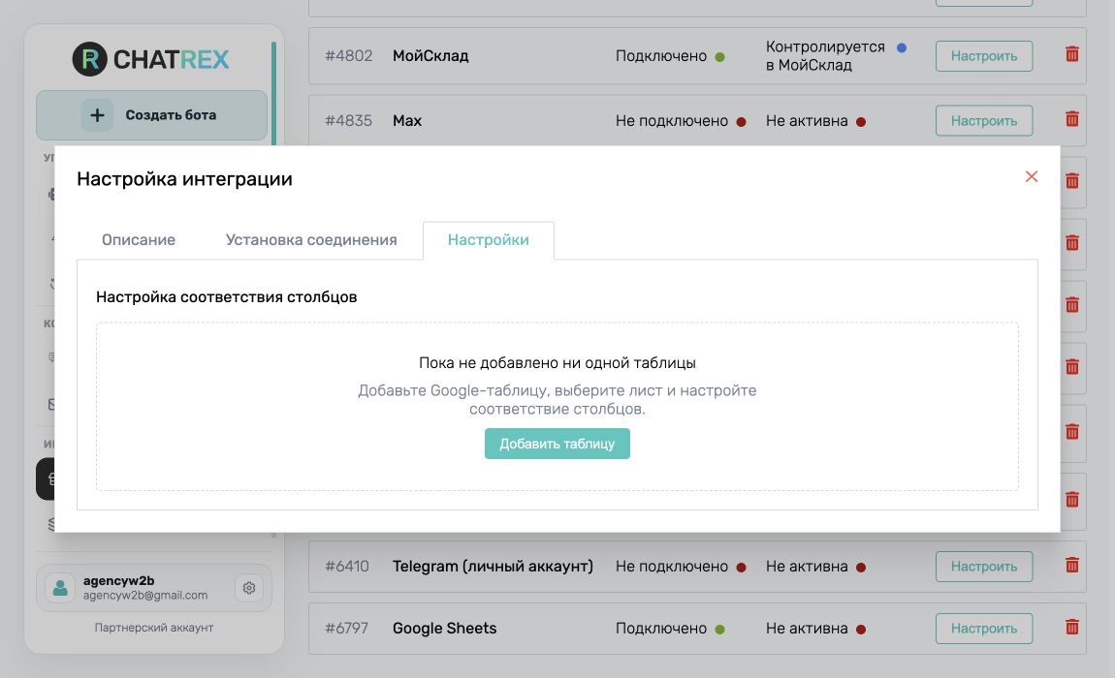Click the agencyw2b user avatar
This screenshot has width=1115, height=678.
point(60,588)
